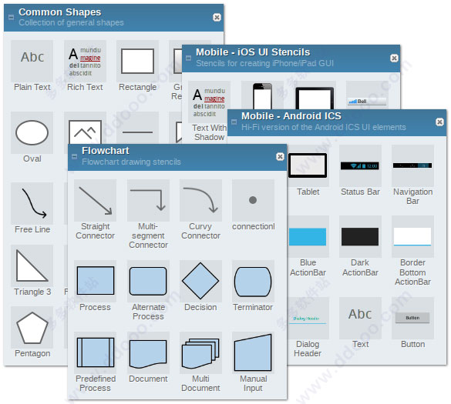The image size is (451, 404).
Task: Select the Text With Shadow iOS stencil
Action: tap(210, 102)
